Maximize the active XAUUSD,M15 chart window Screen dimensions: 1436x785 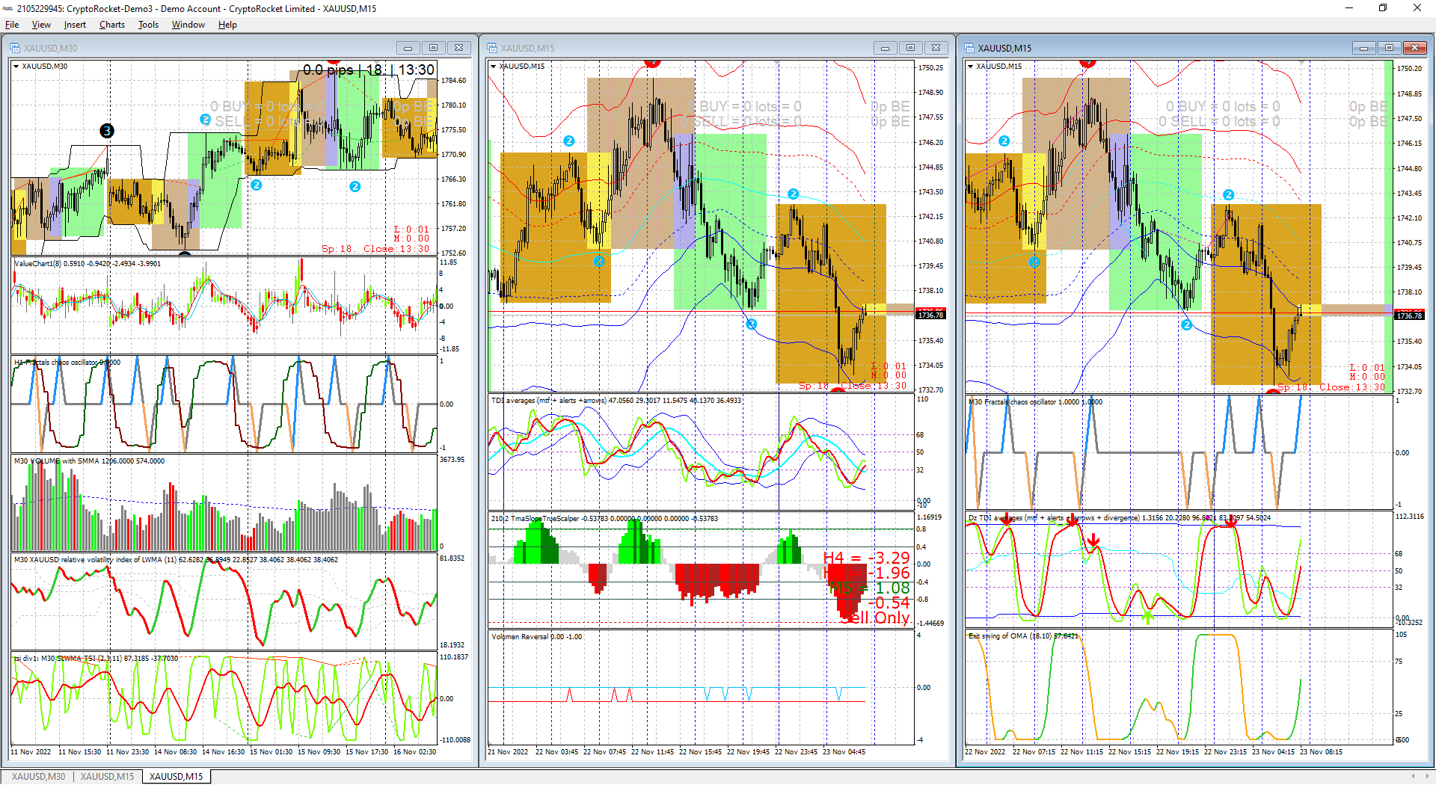point(1389,48)
